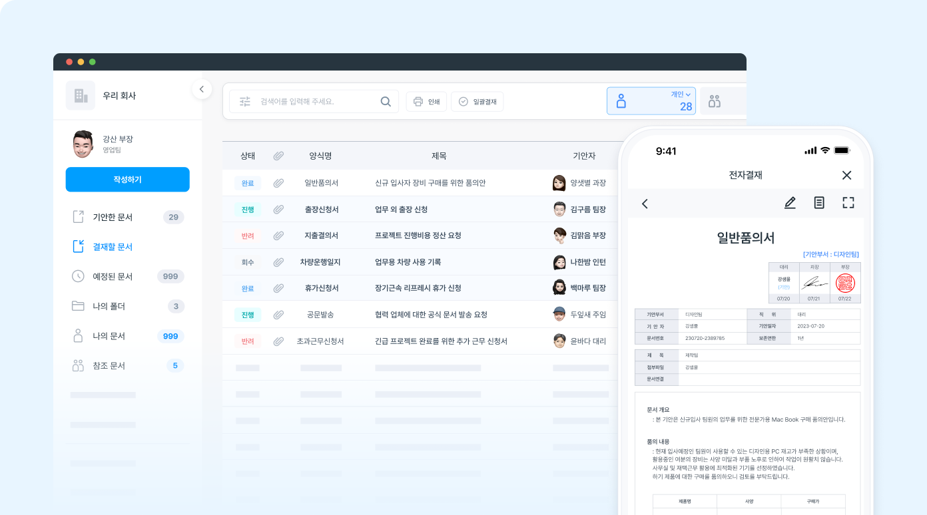This screenshot has width=927, height=515.
Task: Click the paperclip column header icon
Action: [x=278, y=156]
